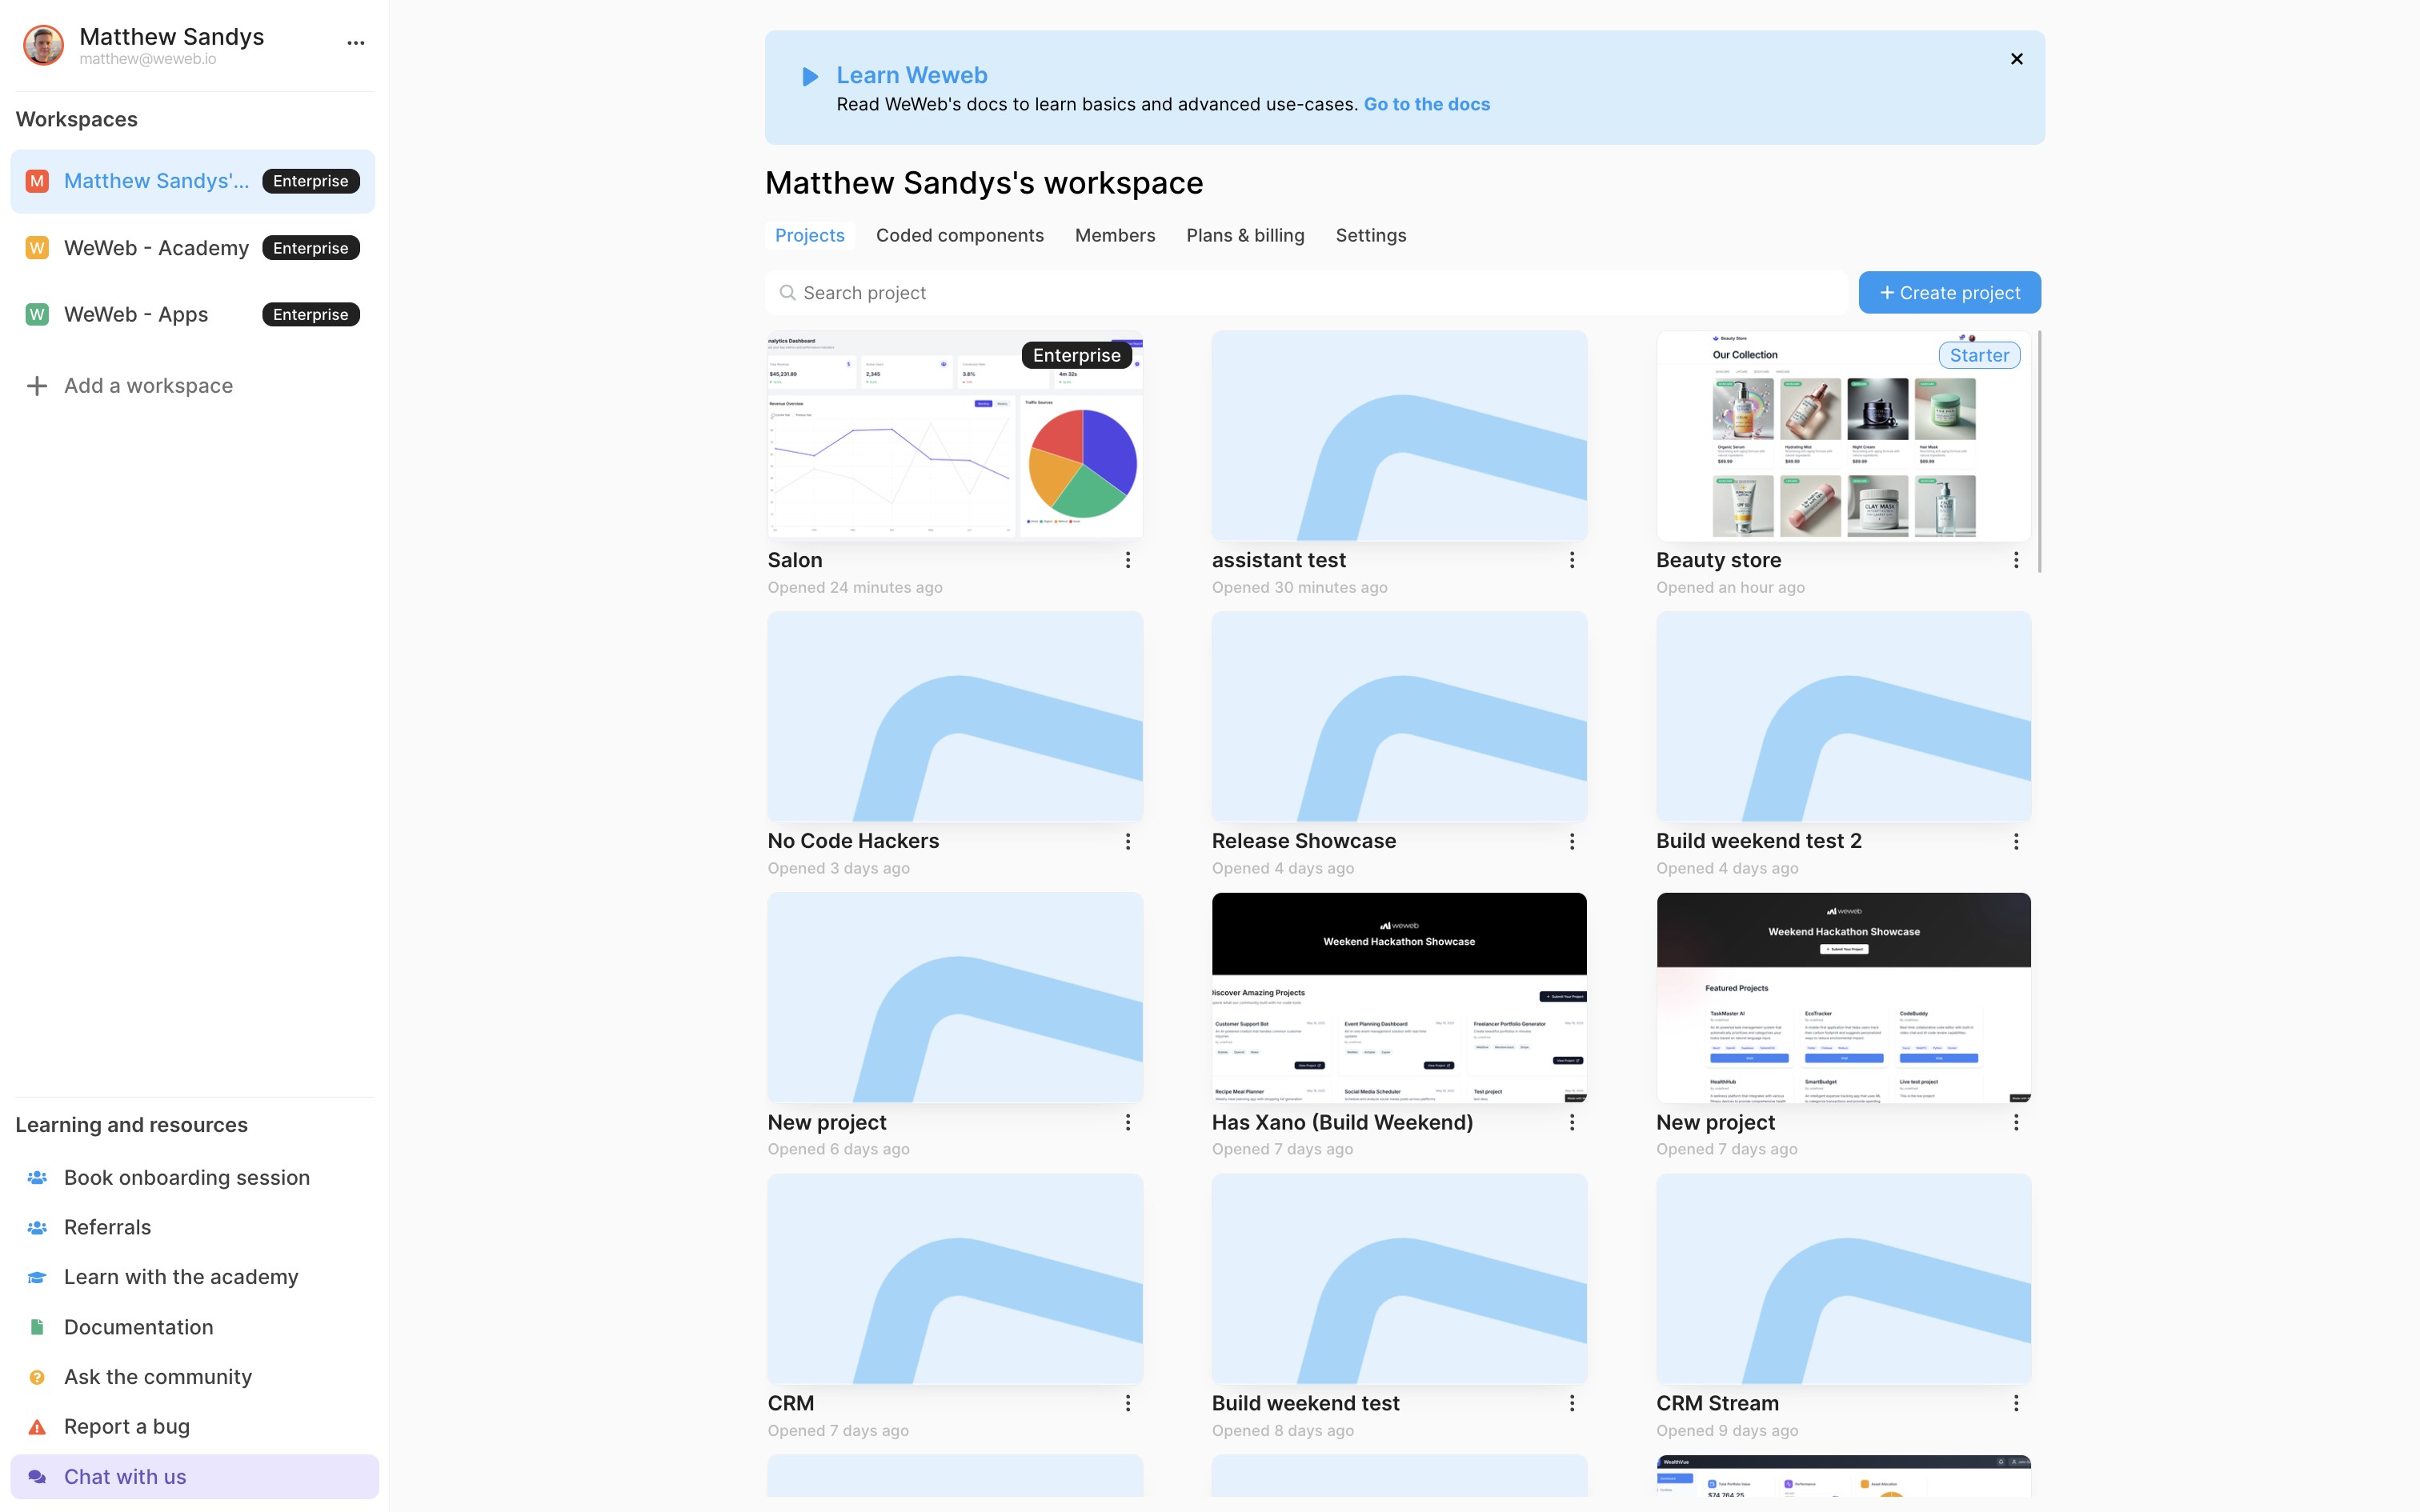Click the Documentation file icon
The width and height of the screenshot is (2420, 1512).
(37, 1327)
